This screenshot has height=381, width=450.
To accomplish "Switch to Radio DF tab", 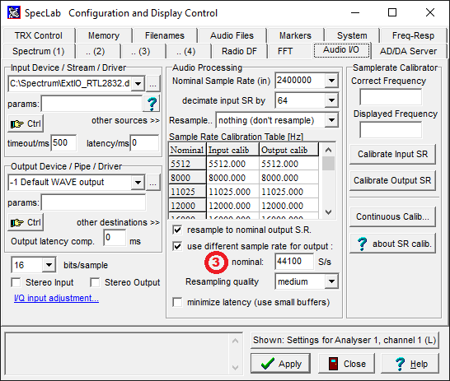I will [x=239, y=51].
